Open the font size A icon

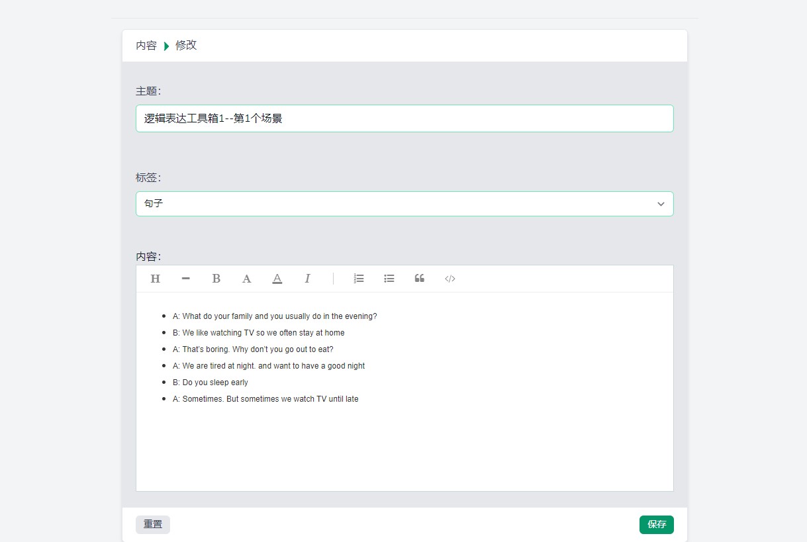point(247,279)
